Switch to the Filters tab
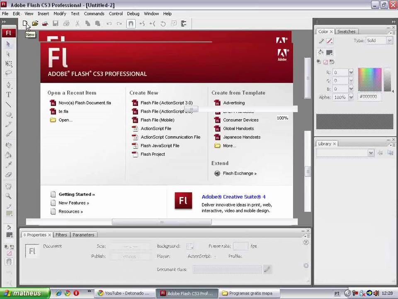Viewport: 398px width, 299px height. click(61, 235)
